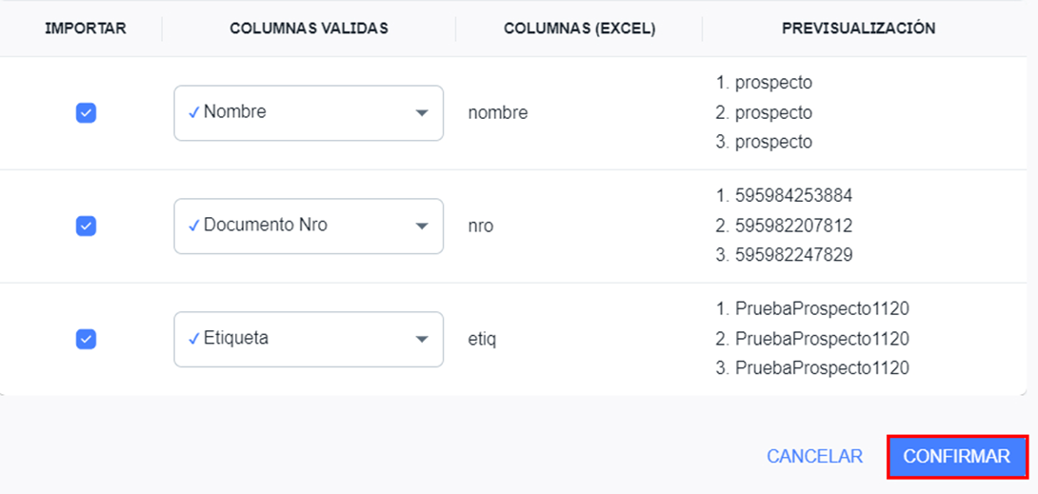Click the blue checkmark beside Documento Nro

(193, 226)
